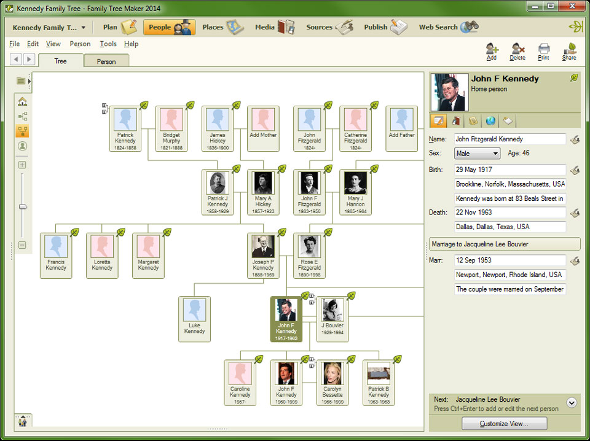The width and height of the screenshot is (590, 441).
Task: Click the death place field Dallas, Texas
Action: pyautogui.click(x=510, y=227)
